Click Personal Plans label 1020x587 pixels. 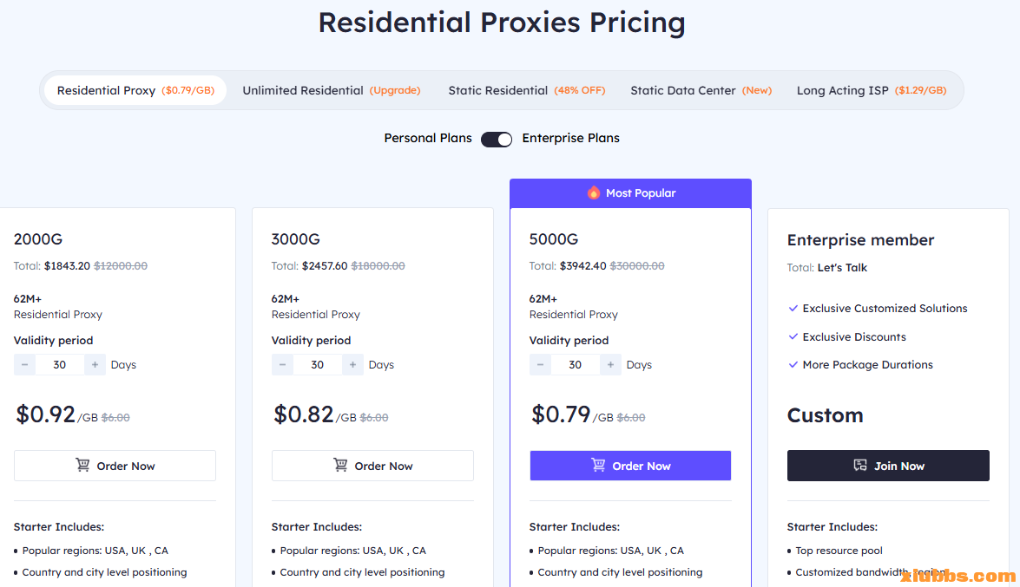[x=428, y=138]
